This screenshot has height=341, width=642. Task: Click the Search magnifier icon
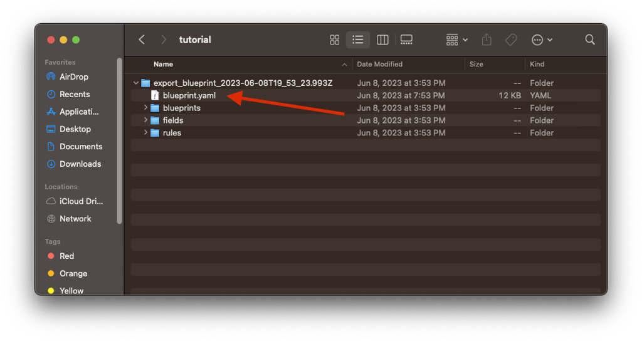coord(589,39)
